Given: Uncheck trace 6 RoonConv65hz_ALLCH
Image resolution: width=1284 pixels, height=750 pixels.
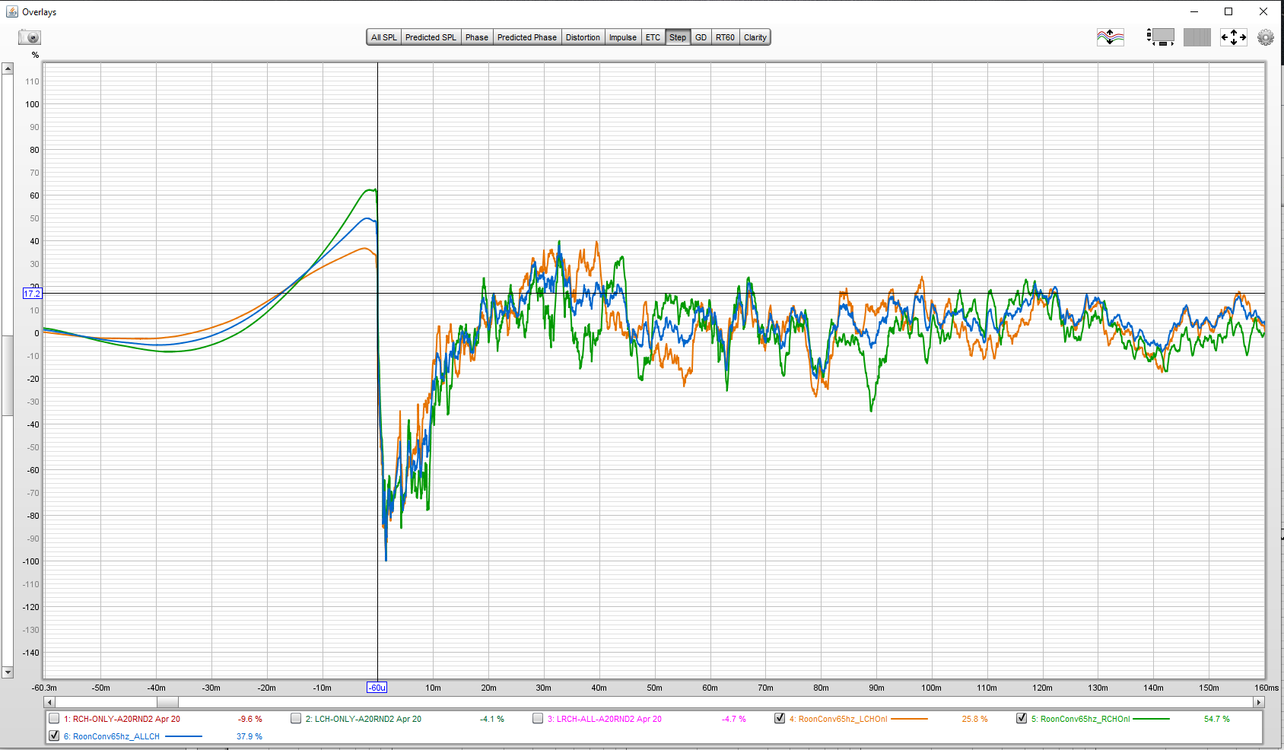Looking at the screenshot, I should click(54, 736).
